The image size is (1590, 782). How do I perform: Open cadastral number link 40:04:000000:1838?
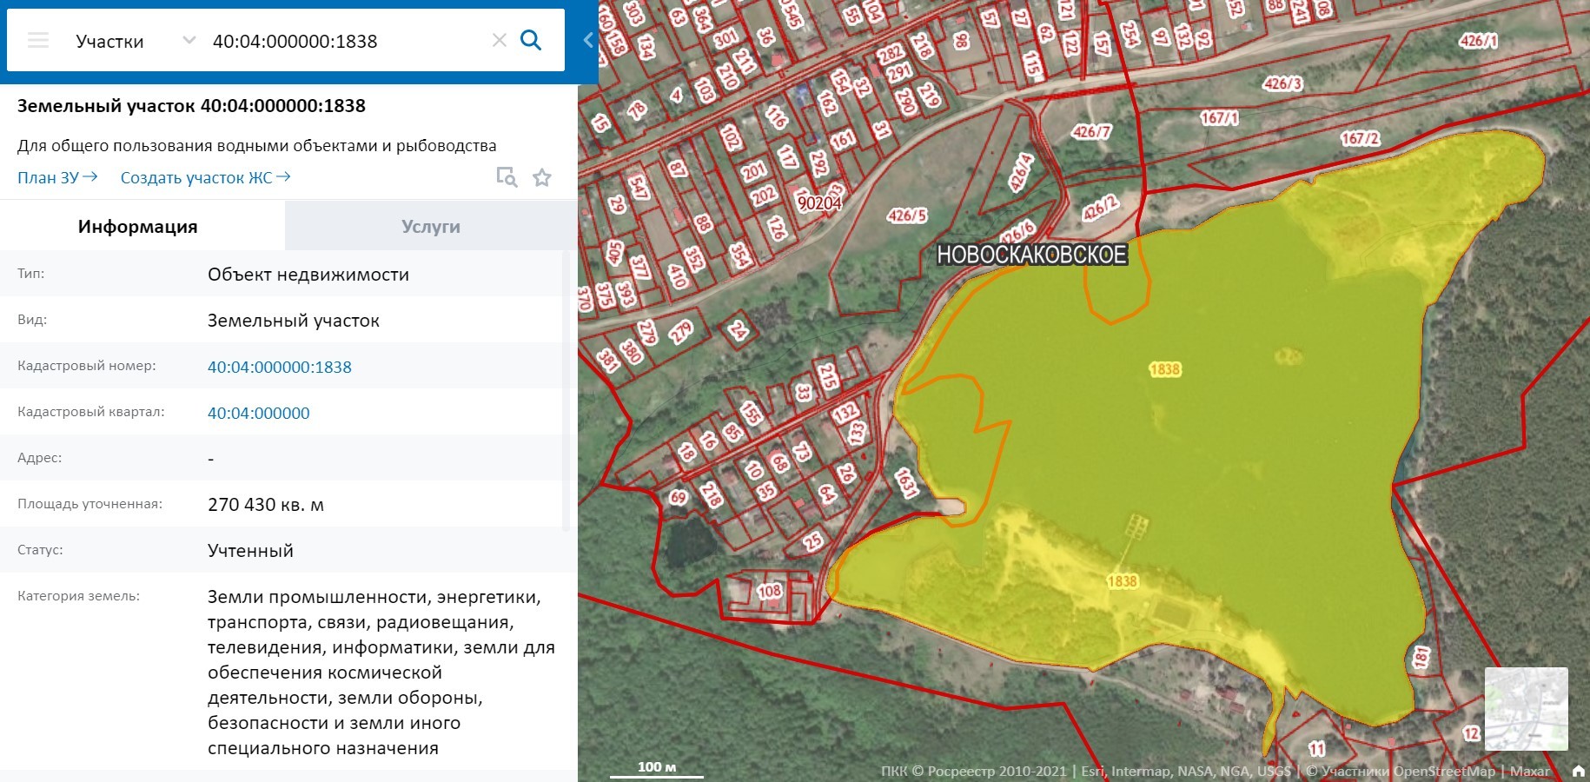tap(279, 368)
